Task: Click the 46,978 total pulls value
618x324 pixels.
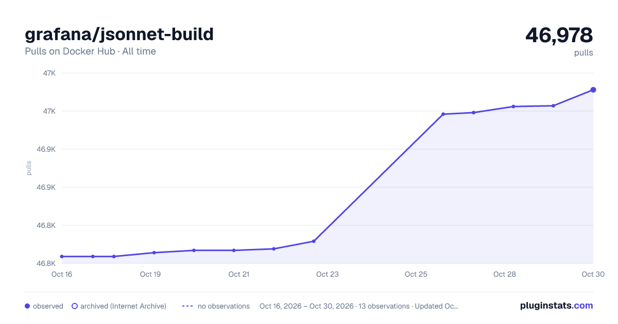Action: tap(559, 35)
